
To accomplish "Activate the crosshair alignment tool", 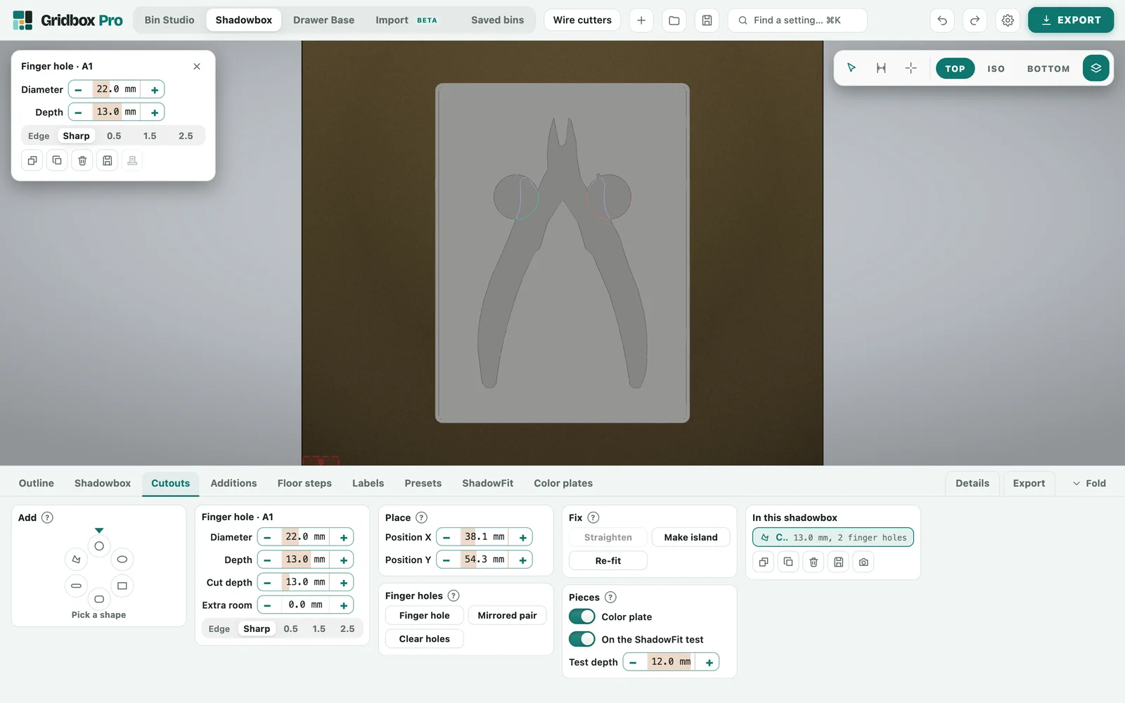I will [x=911, y=68].
